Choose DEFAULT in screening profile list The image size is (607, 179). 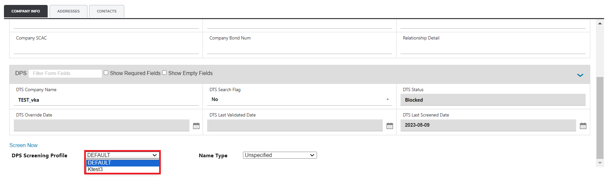122,163
